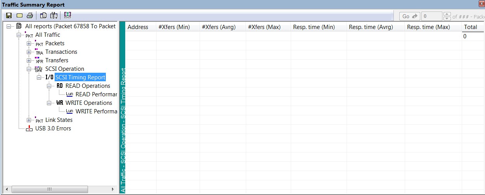Print the report using printer icon

(30, 16)
